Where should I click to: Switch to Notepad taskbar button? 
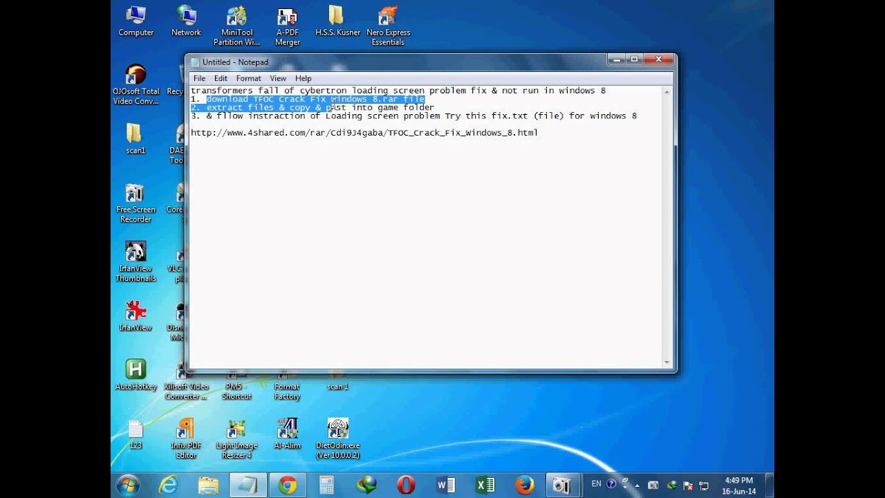tap(248, 486)
